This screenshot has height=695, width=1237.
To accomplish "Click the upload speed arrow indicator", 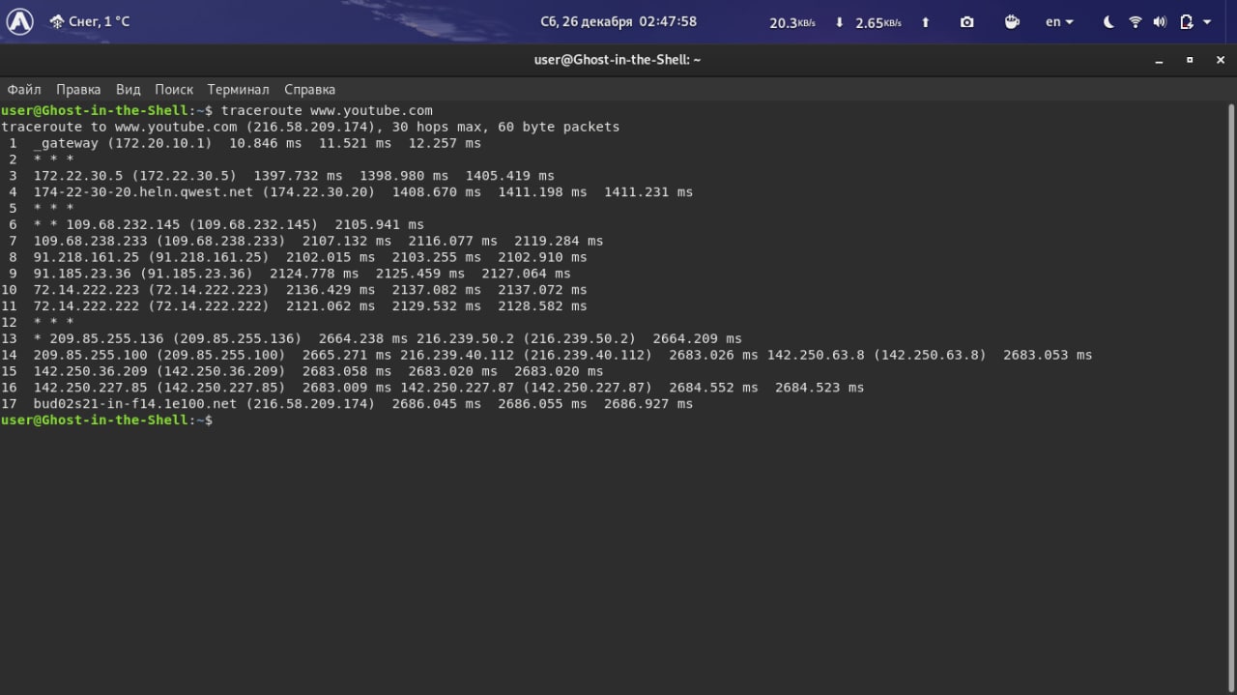I will (925, 22).
